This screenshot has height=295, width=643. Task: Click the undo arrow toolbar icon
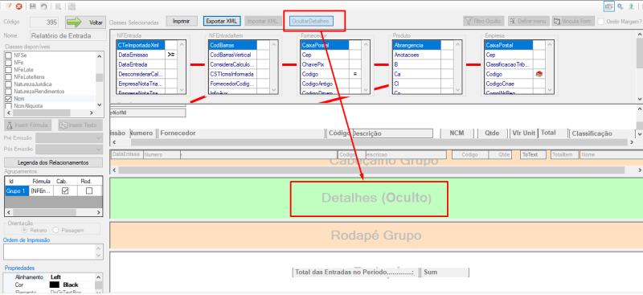tap(44, 6)
